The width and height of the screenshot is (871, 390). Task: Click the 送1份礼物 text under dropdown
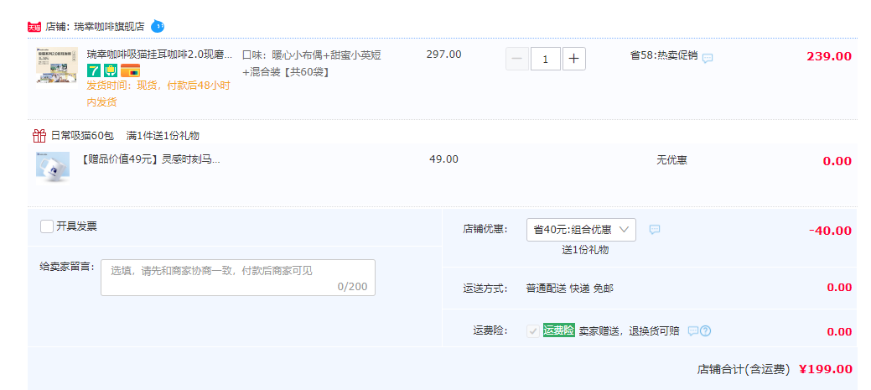click(x=585, y=250)
